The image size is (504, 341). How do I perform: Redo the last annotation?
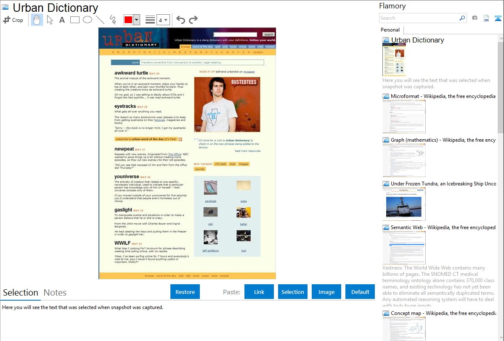click(193, 20)
